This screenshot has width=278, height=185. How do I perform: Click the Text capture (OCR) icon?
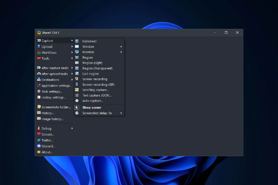pyautogui.click(x=77, y=95)
